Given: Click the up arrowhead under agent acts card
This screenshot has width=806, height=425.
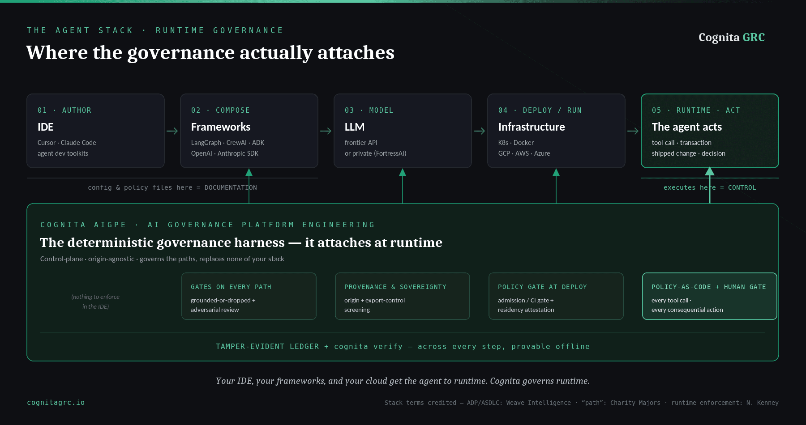Looking at the screenshot, I should tap(710, 171).
